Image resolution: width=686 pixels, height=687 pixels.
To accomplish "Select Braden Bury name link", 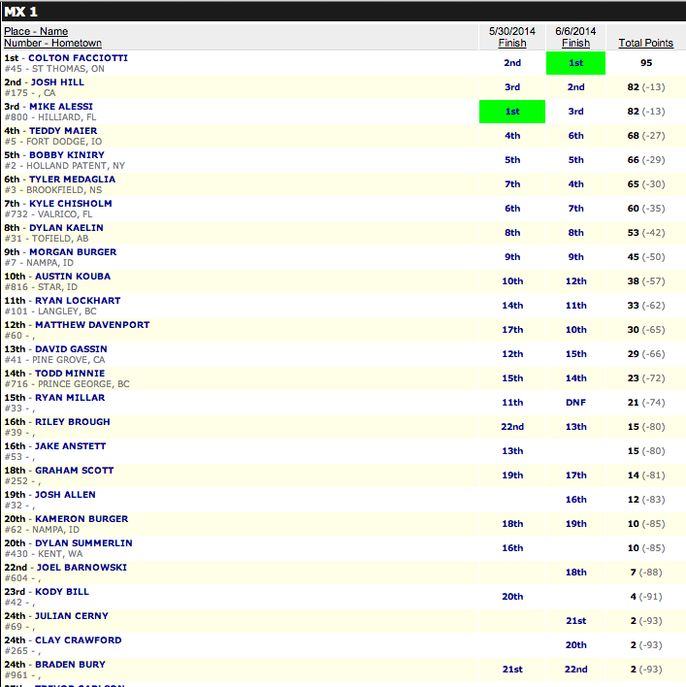I will (x=70, y=665).
